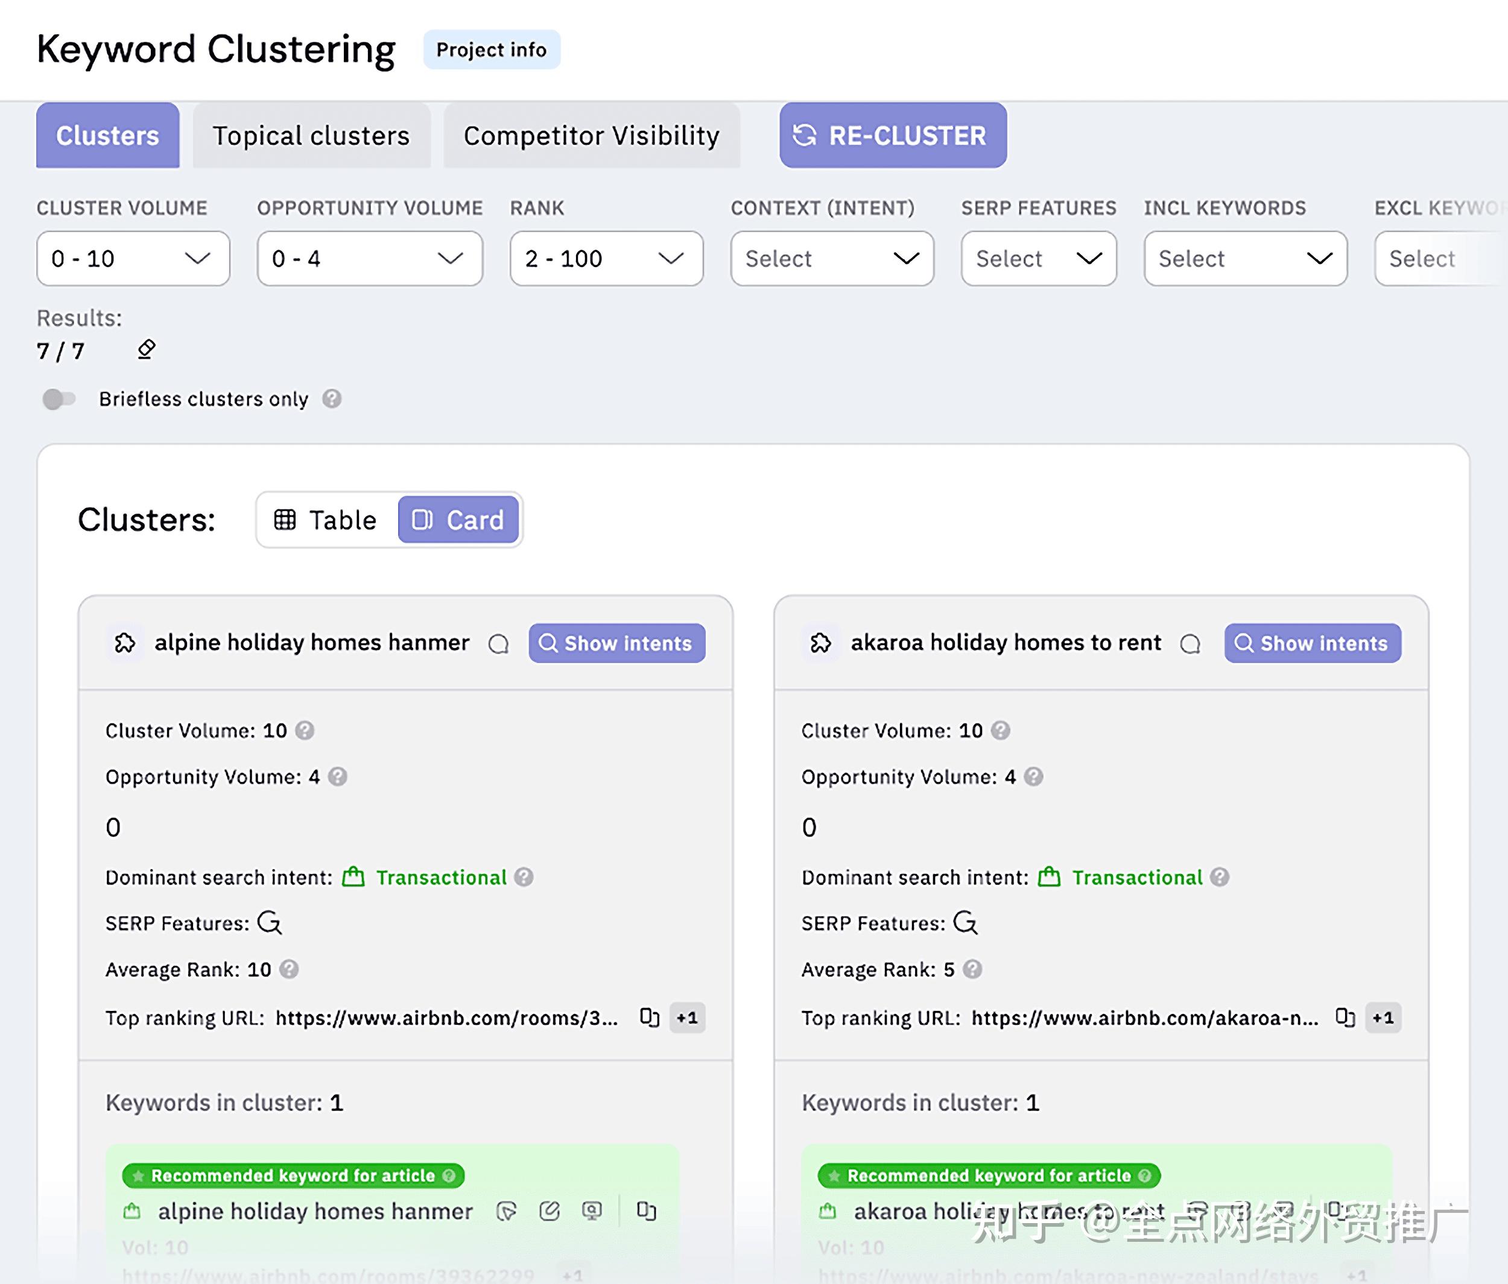
Task: Open Cluster Volume help in alpine card
Action: click(x=305, y=731)
